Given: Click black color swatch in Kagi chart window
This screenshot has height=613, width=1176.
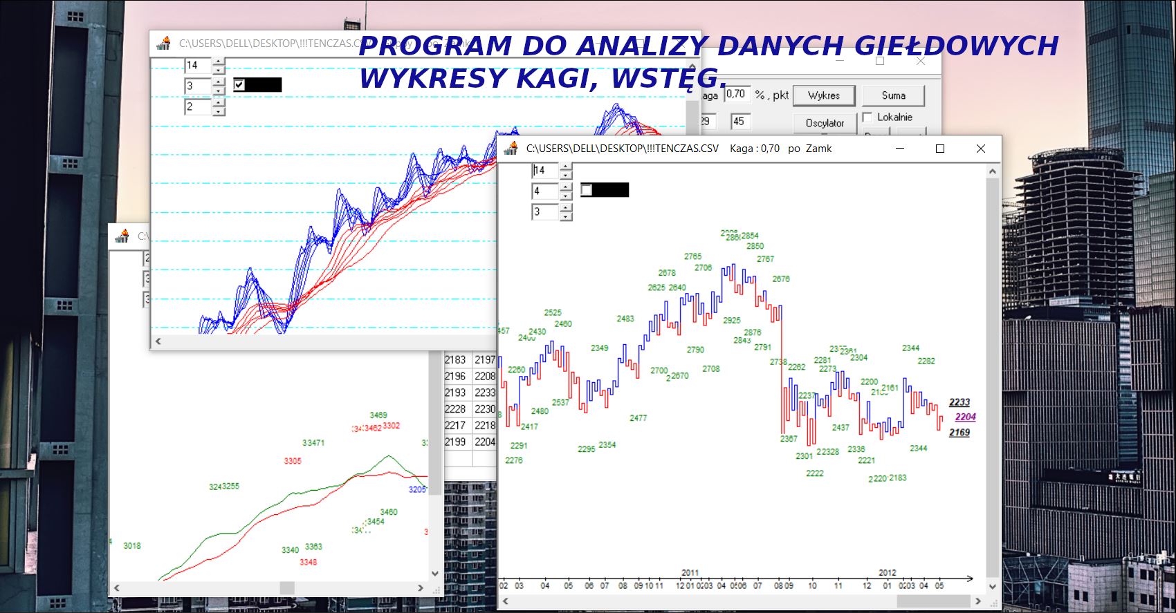Looking at the screenshot, I should tap(611, 190).
